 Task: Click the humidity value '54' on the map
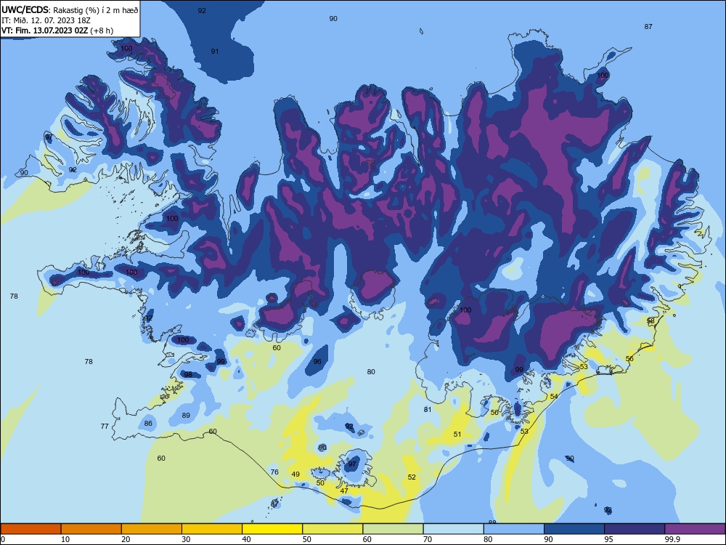[x=554, y=396]
